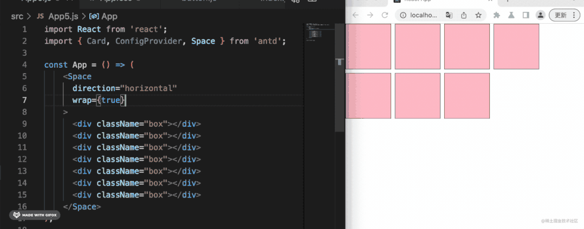Viewport: 584px width, 229px height.
Task: Click the site info icon in address bar
Action: [403, 15]
